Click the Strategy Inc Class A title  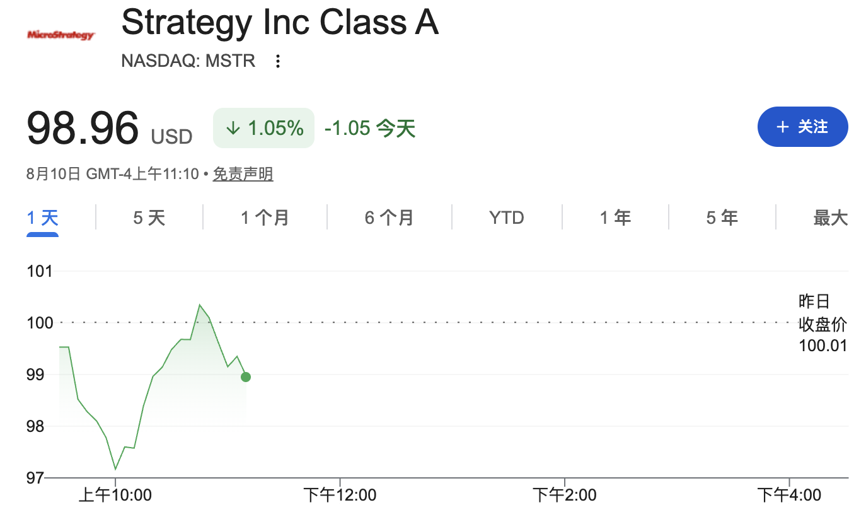[280, 23]
